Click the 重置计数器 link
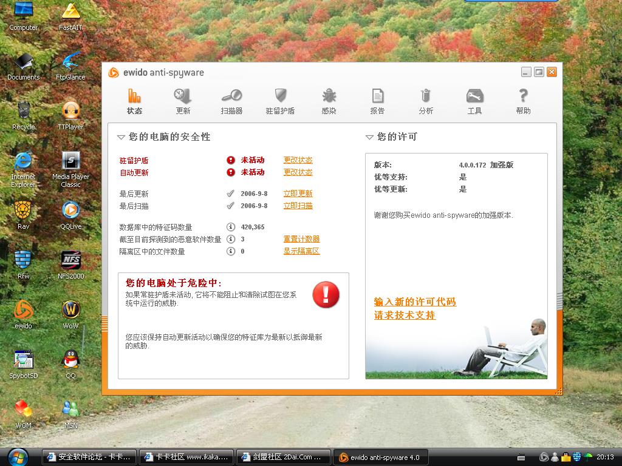The height and width of the screenshot is (466, 622). coord(301,239)
